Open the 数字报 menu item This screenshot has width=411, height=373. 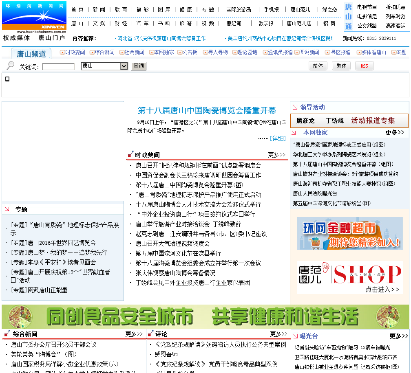(x=266, y=24)
